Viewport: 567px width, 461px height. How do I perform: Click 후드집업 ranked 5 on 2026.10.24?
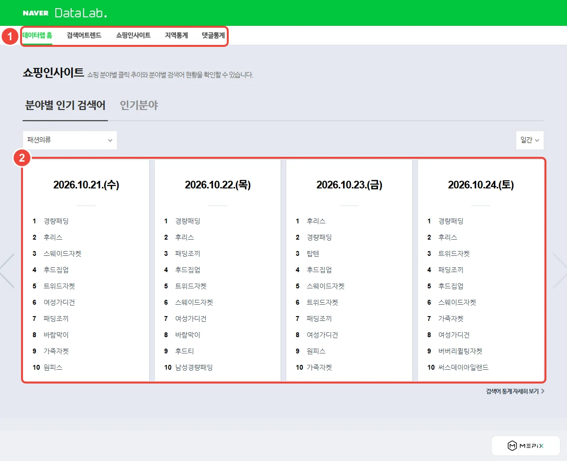click(451, 286)
